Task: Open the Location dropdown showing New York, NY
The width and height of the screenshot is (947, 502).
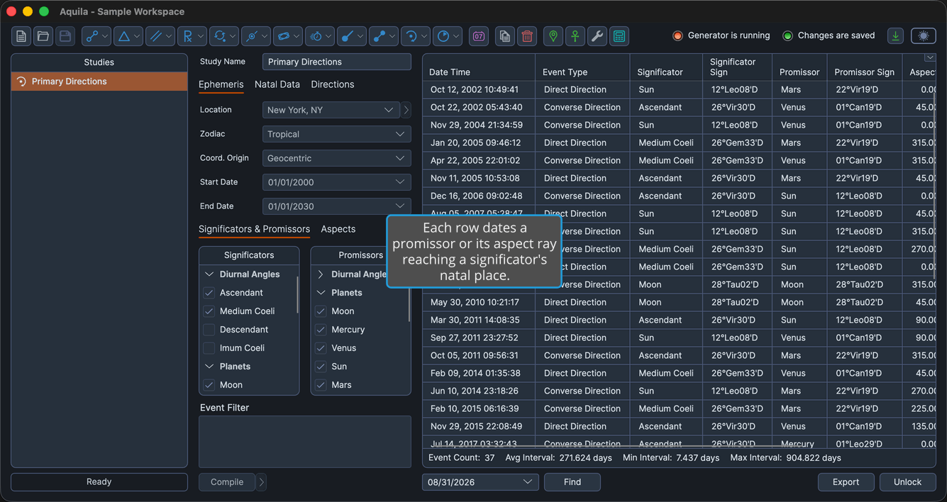Action: click(x=331, y=110)
